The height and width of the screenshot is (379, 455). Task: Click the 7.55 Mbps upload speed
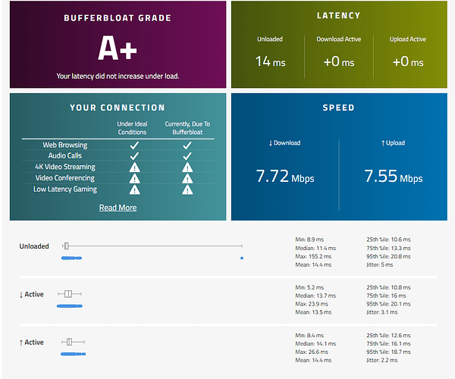[x=393, y=177]
